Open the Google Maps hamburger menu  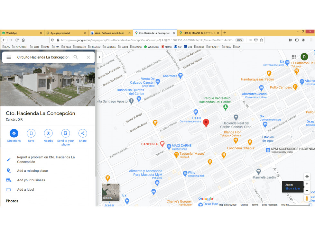click(x=9, y=57)
